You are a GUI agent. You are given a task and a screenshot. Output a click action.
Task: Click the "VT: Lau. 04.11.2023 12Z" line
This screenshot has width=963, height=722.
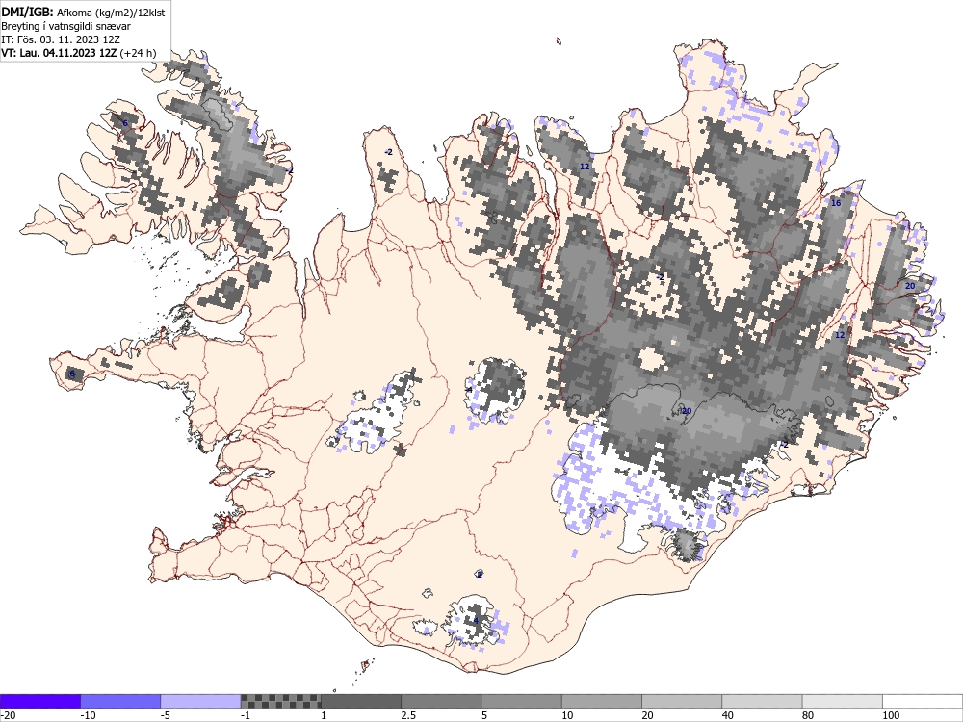coord(59,53)
